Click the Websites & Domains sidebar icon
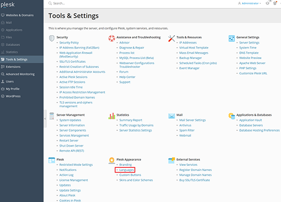The width and height of the screenshot is (281, 202). [x=3, y=15]
